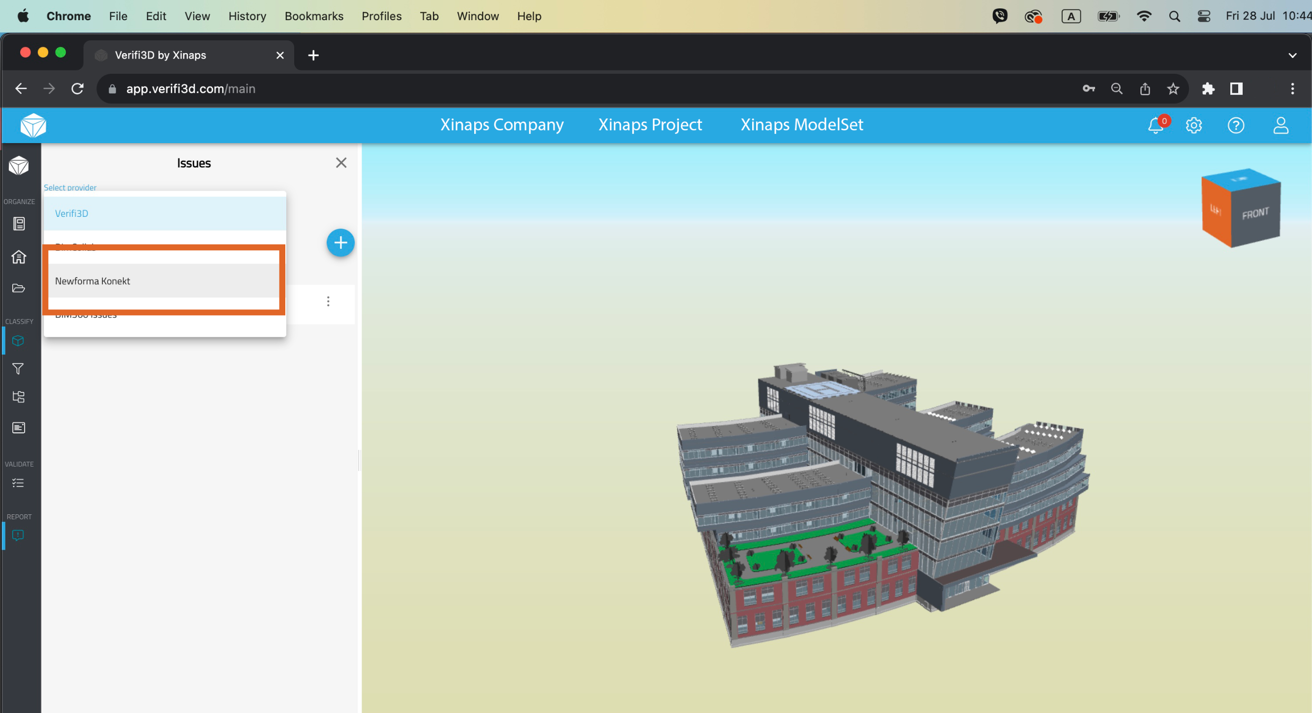Open the folder icon in sidebar
1312x713 pixels.
pos(19,288)
